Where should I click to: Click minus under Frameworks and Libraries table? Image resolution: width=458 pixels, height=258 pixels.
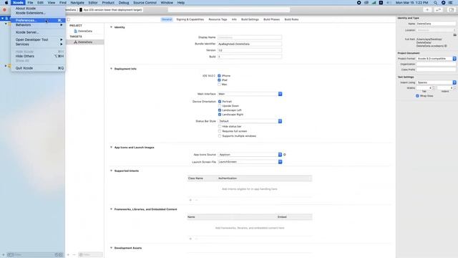(x=196, y=239)
